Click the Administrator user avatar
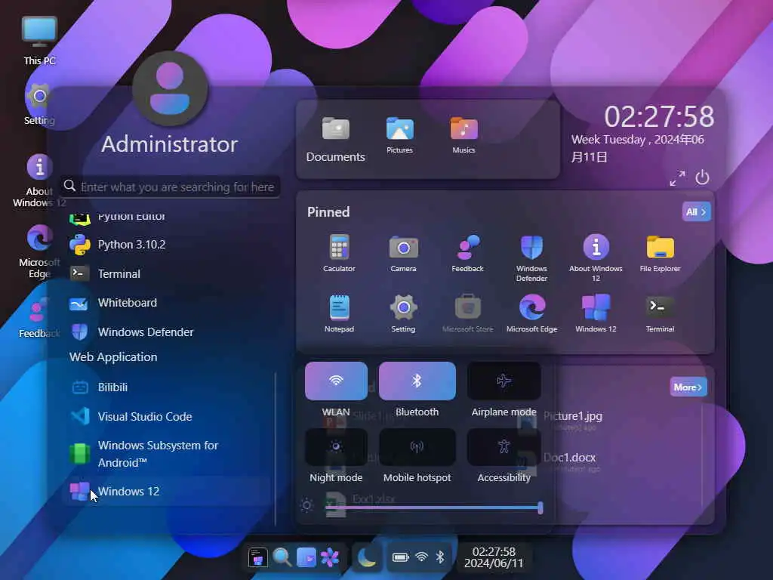Viewport: 773px width, 580px height. (x=170, y=88)
